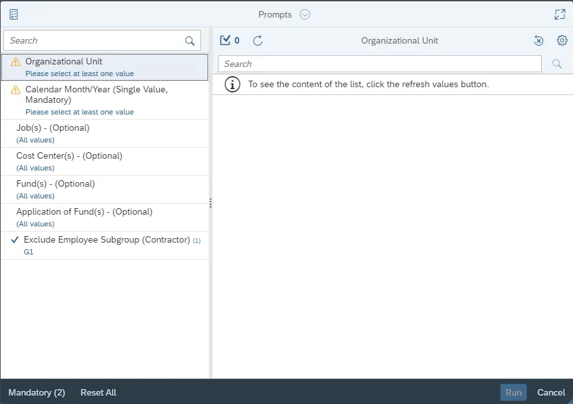
Task: Click the information icon in the message
Action: point(231,84)
